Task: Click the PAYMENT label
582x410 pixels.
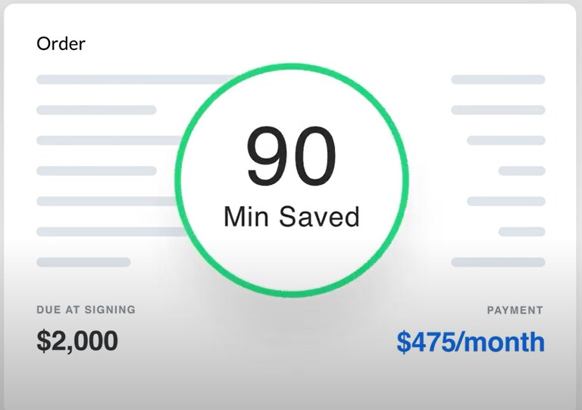Action: pos(515,310)
